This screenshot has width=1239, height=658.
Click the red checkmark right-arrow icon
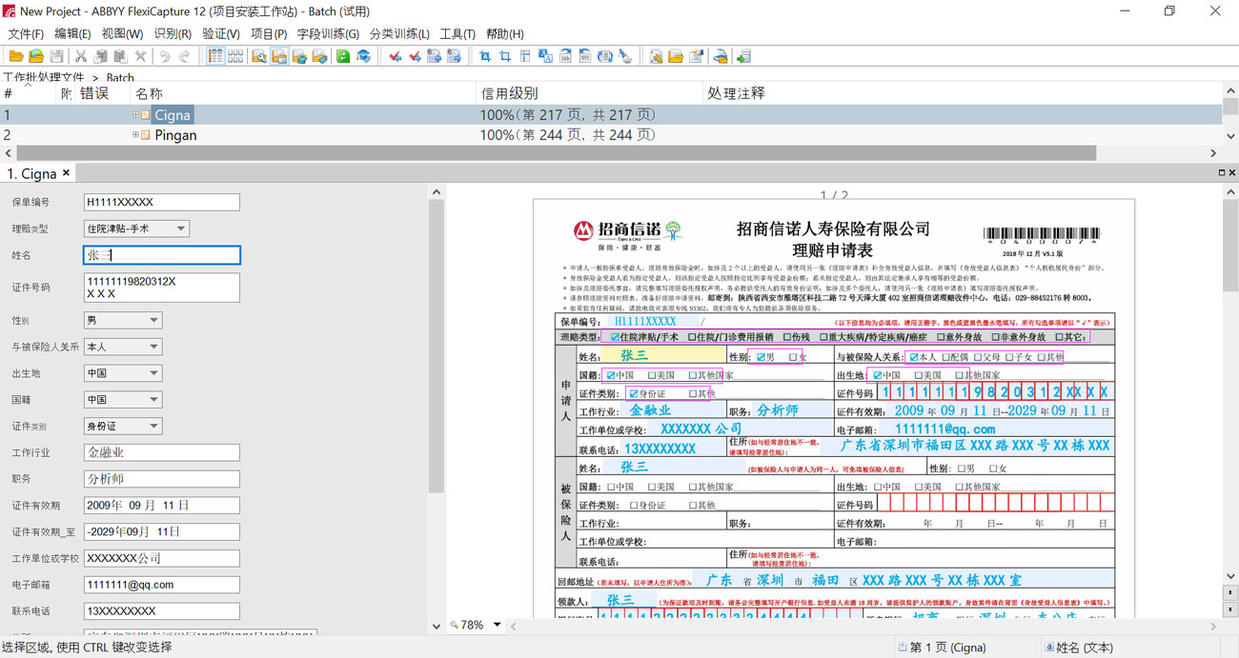416,57
